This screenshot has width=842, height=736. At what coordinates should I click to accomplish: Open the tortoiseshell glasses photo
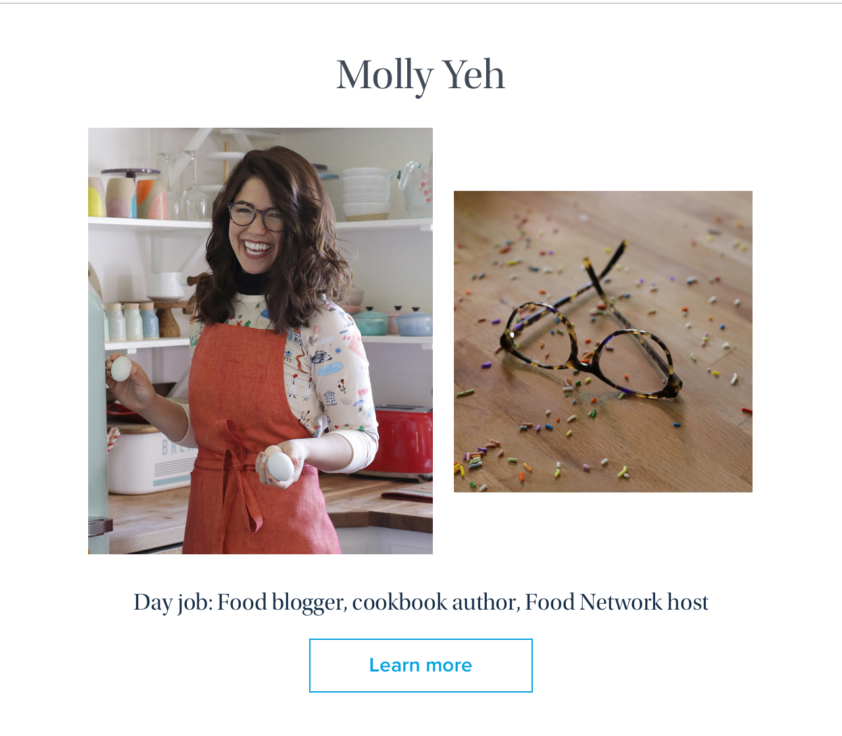pyautogui.click(x=603, y=342)
